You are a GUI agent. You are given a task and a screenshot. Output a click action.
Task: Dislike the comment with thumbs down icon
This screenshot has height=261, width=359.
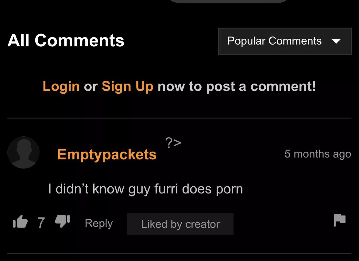62,221
